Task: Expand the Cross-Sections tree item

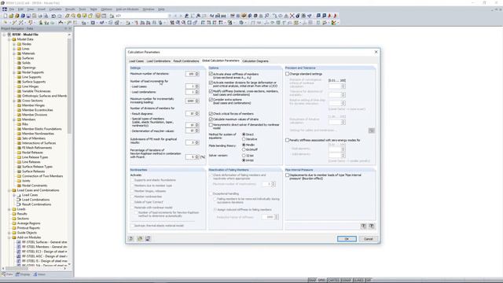Action: (14, 101)
